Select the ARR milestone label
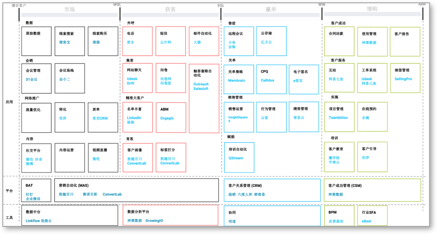Image resolution: width=438 pixels, height=235 pixels. click(422, 5)
